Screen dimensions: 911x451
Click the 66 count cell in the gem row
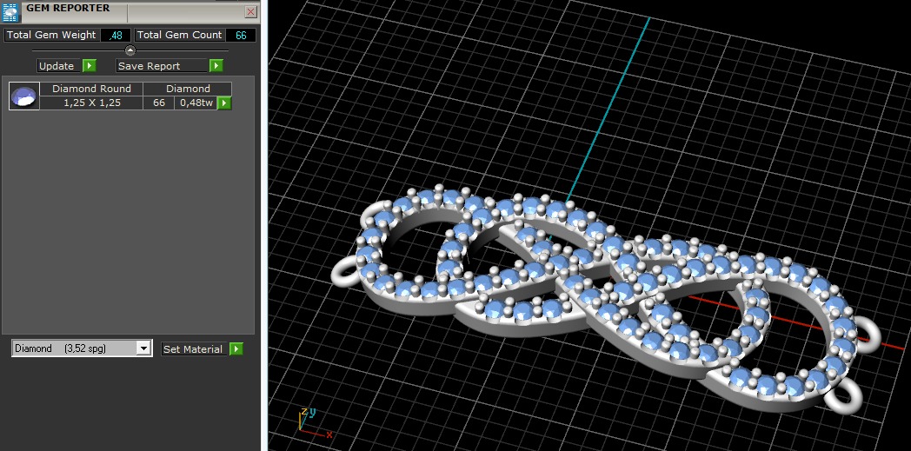[158, 103]
